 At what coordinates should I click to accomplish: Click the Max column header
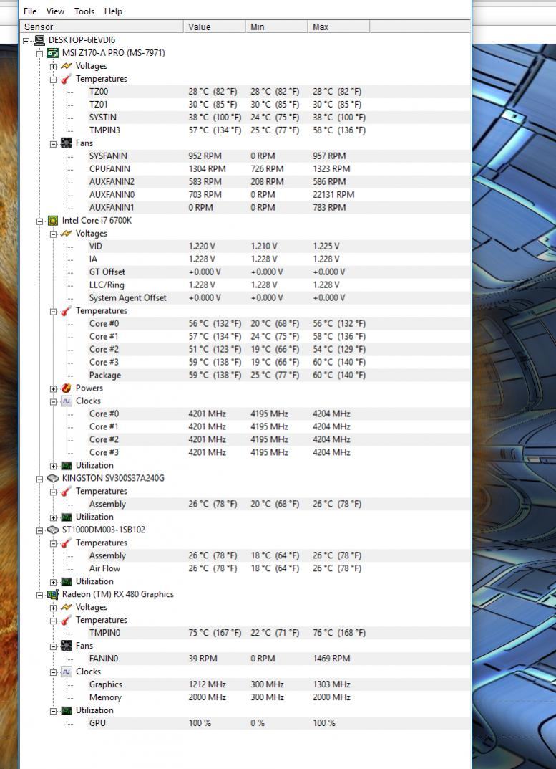click(338, 27)
